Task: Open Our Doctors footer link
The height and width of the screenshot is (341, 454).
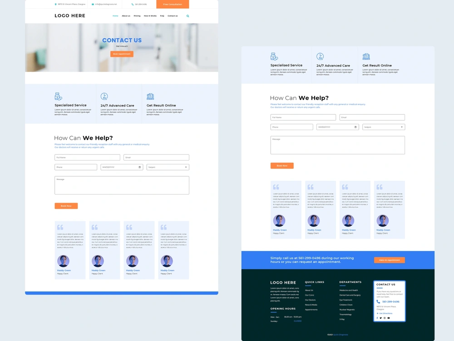Action: 310,300
